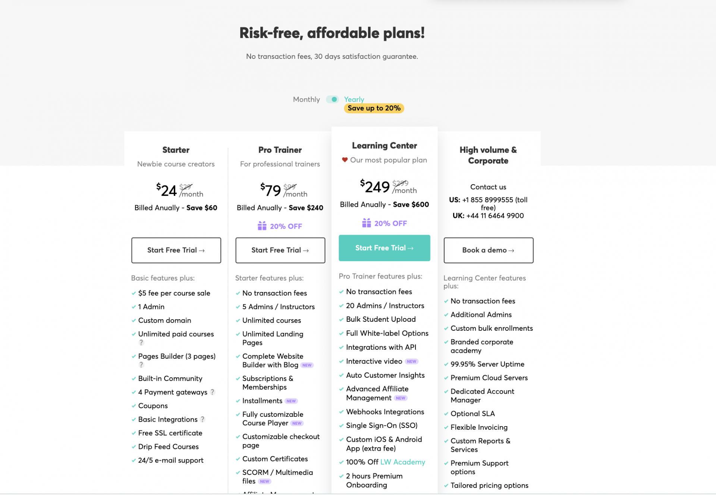716x495 pixels.
Task: Start free trial for Pro Trainer plan
Action: [280, 250]
